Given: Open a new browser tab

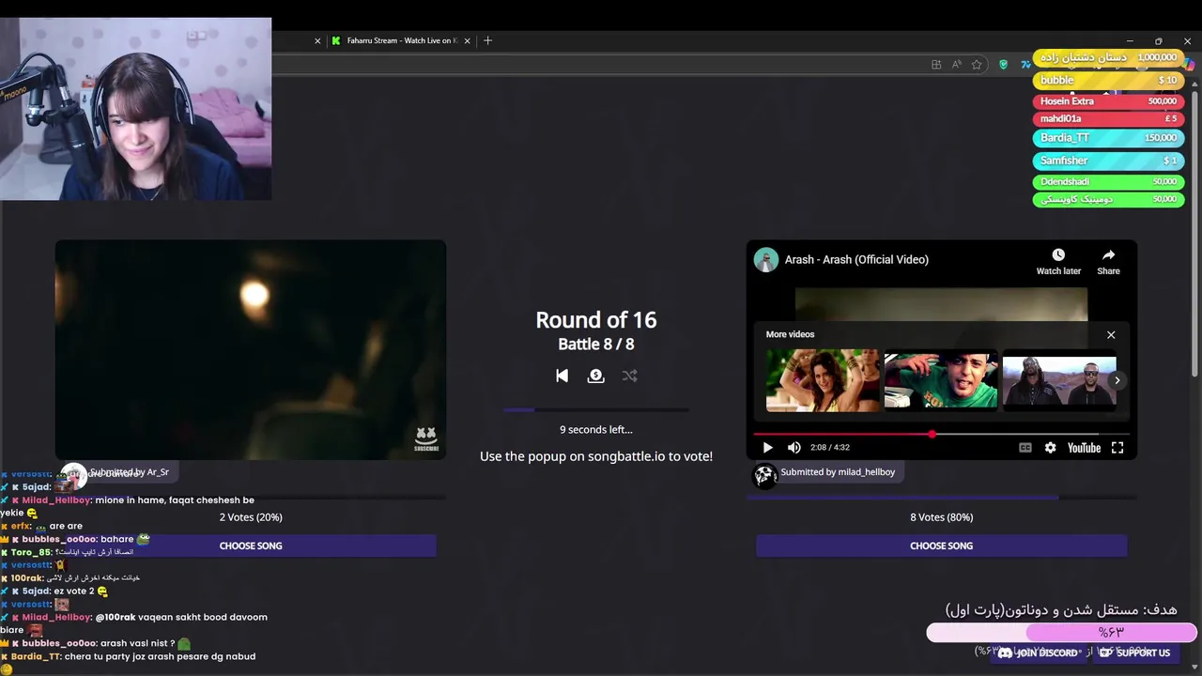Looking at the screenshot, I should click(487, 40).
